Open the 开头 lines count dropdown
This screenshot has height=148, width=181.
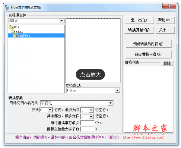pos(50,110)
